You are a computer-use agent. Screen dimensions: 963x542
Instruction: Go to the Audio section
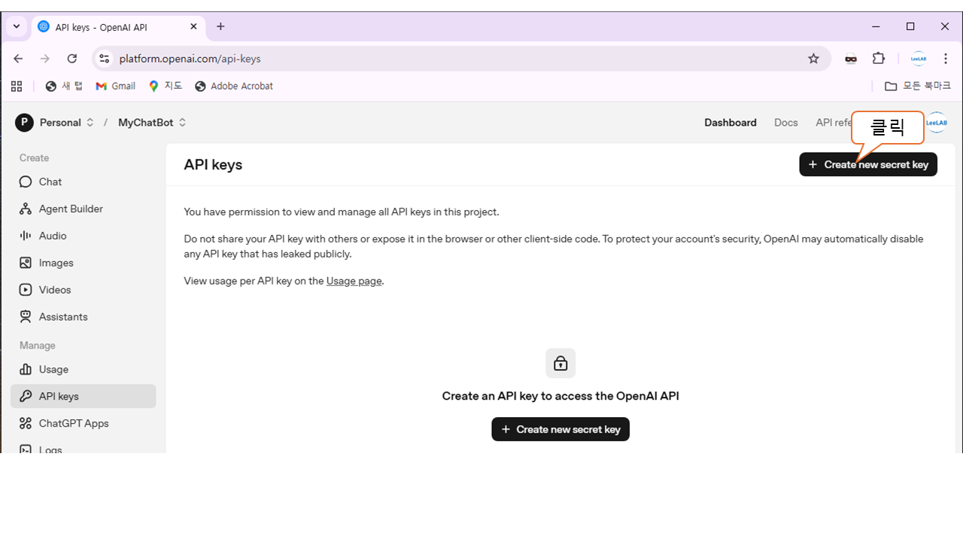(x=53, y=236)
